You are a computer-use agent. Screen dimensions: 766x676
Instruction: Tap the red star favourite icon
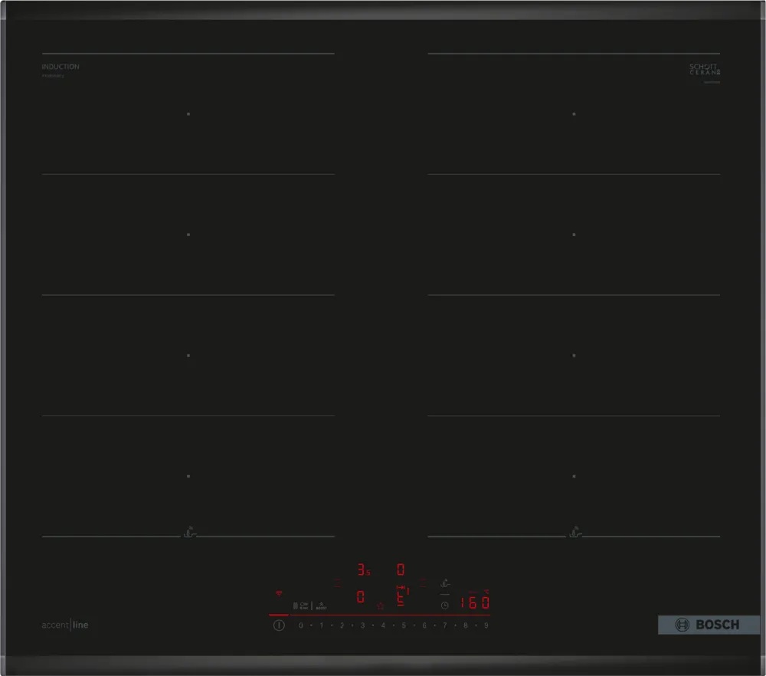(380, 606)
